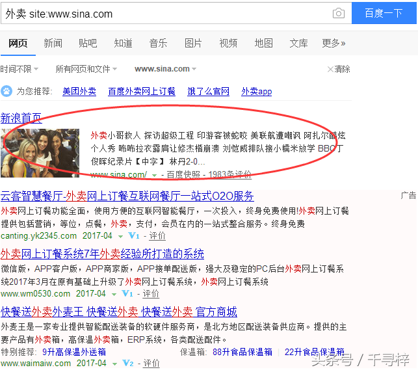Open the 云客智慧餐厅 ad result title
This screenshot has height=372, width=418.
click(127, 196)
